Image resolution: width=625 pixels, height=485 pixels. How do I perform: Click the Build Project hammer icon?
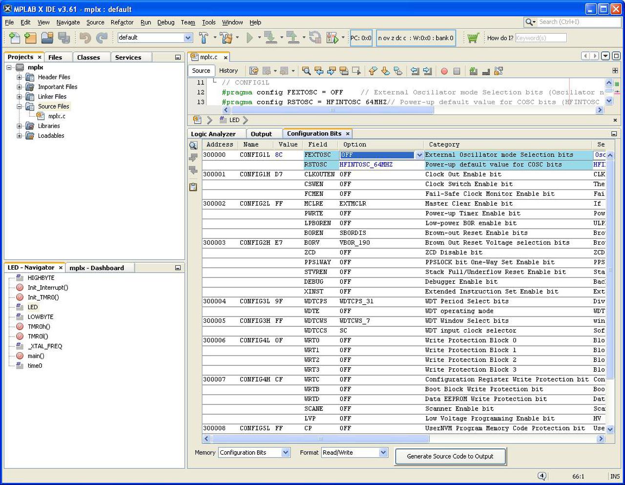coord(204,38)
